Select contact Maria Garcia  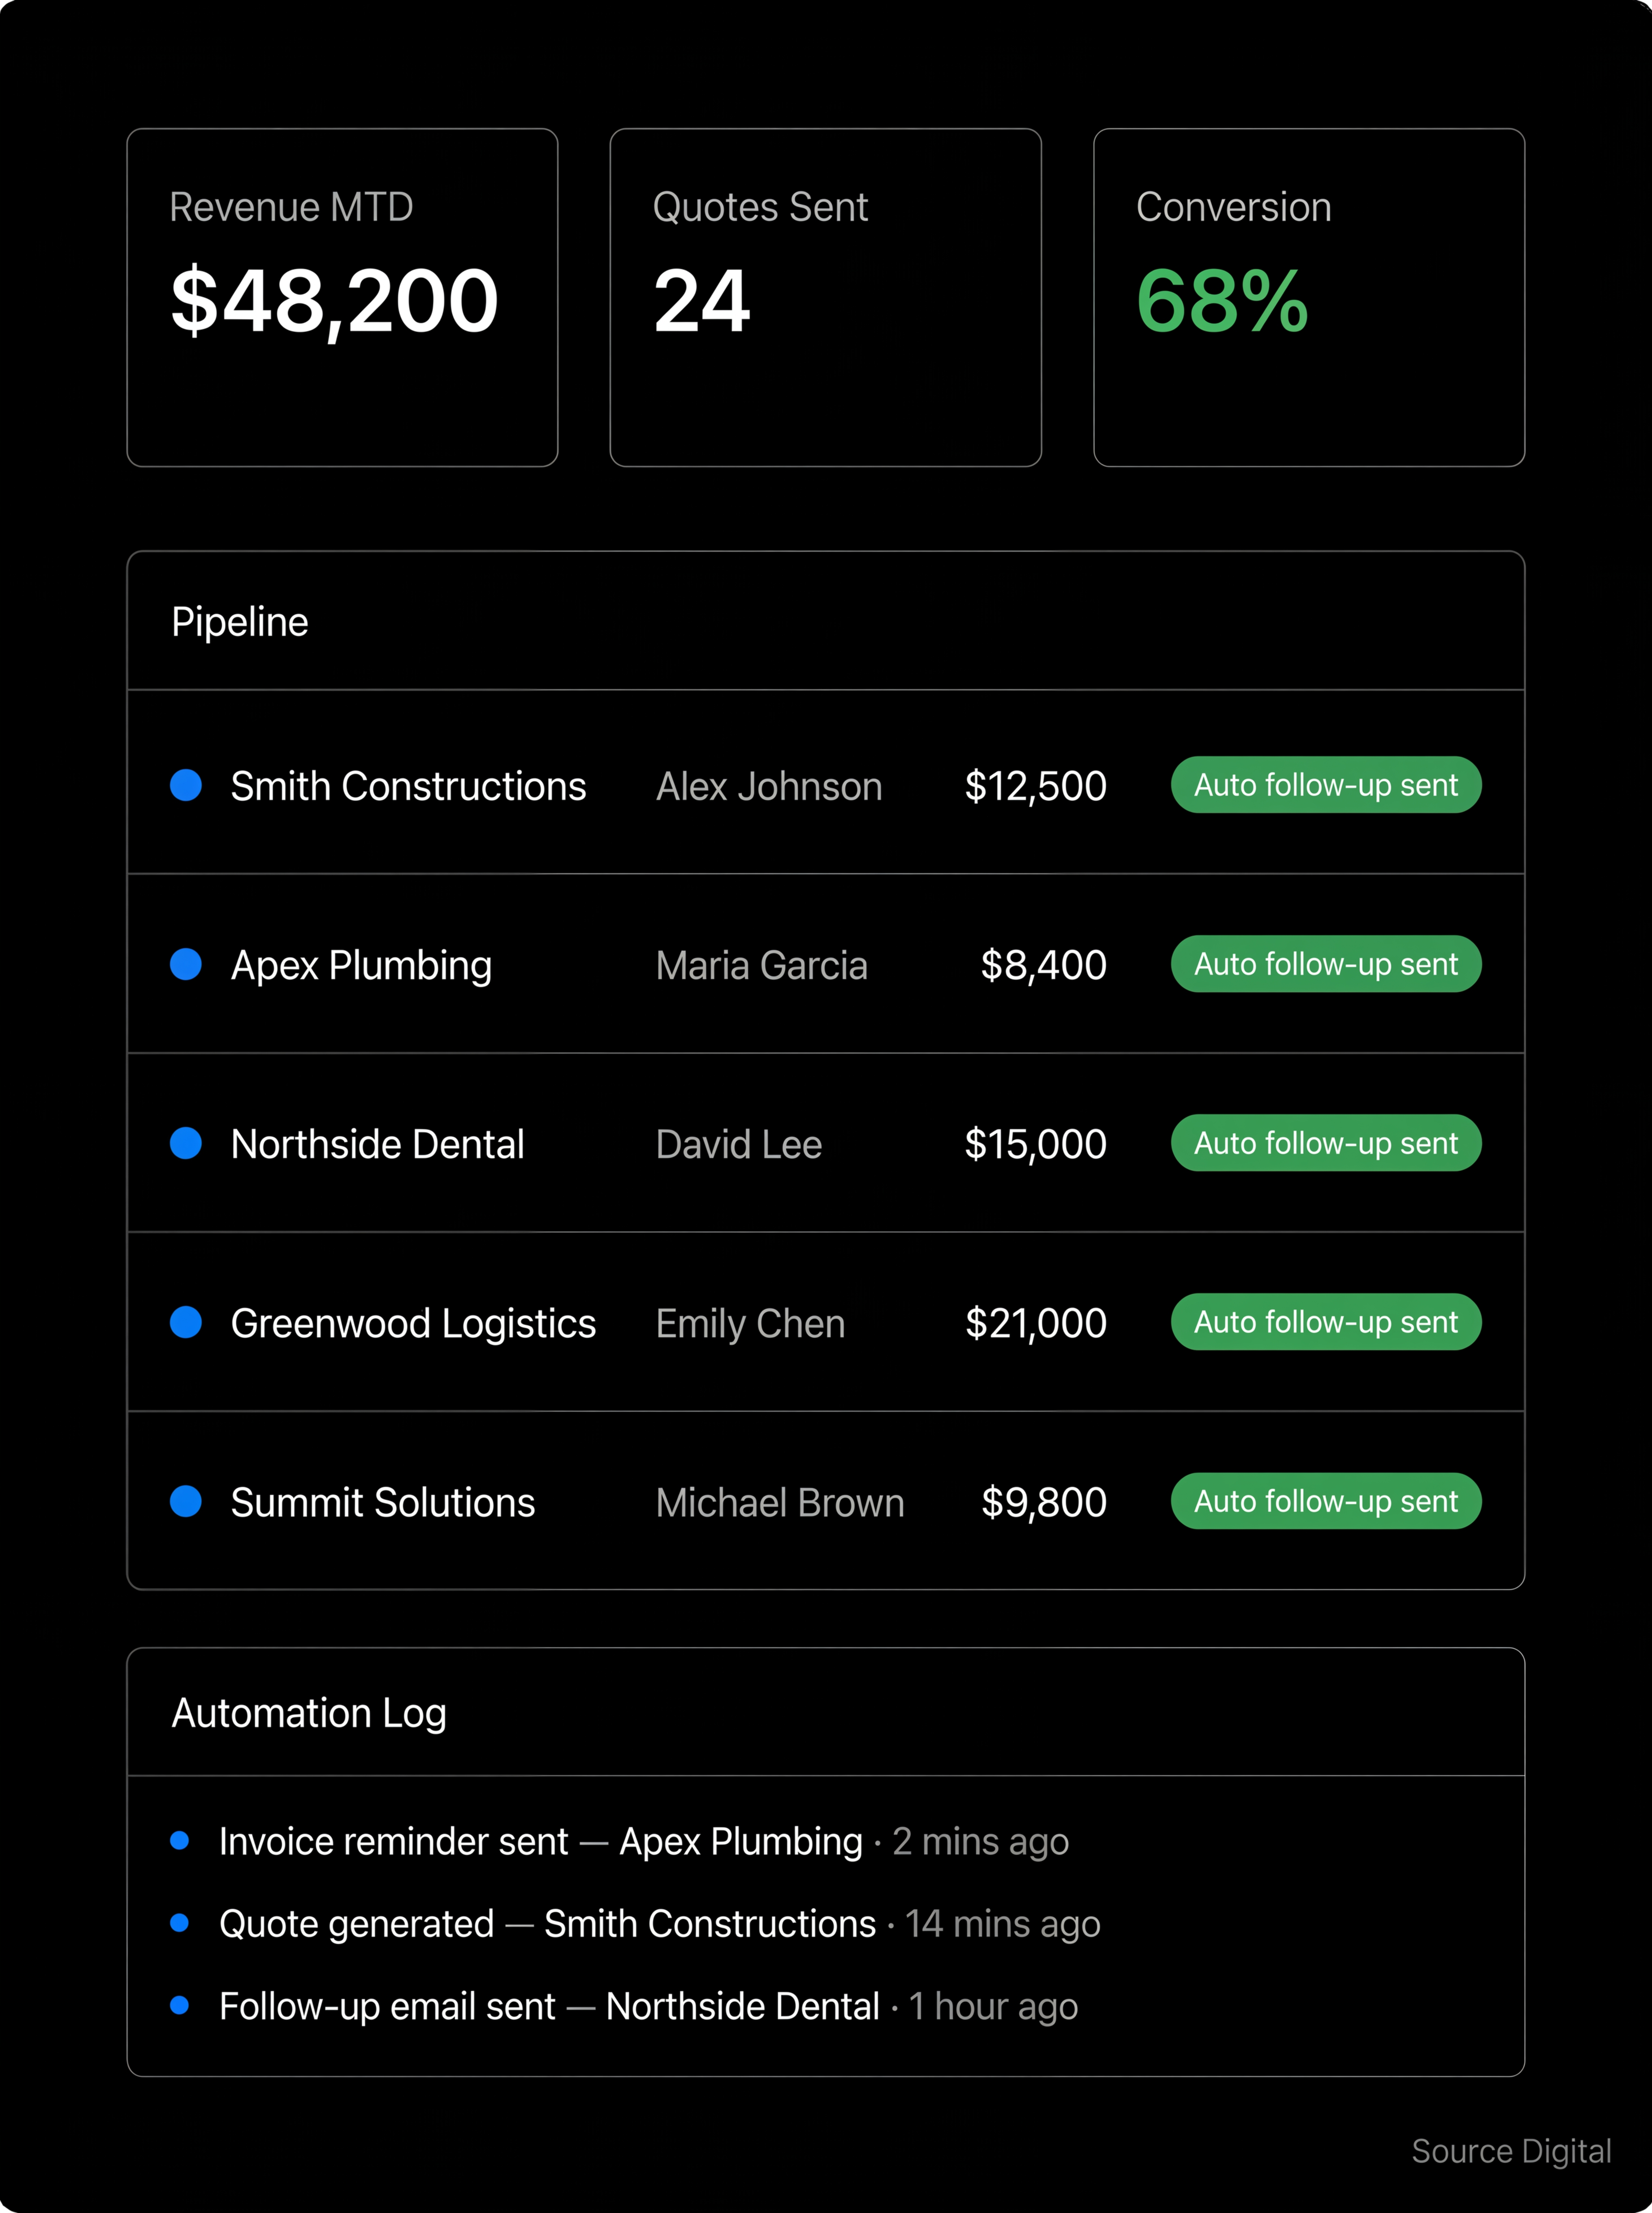coord(761,965)
